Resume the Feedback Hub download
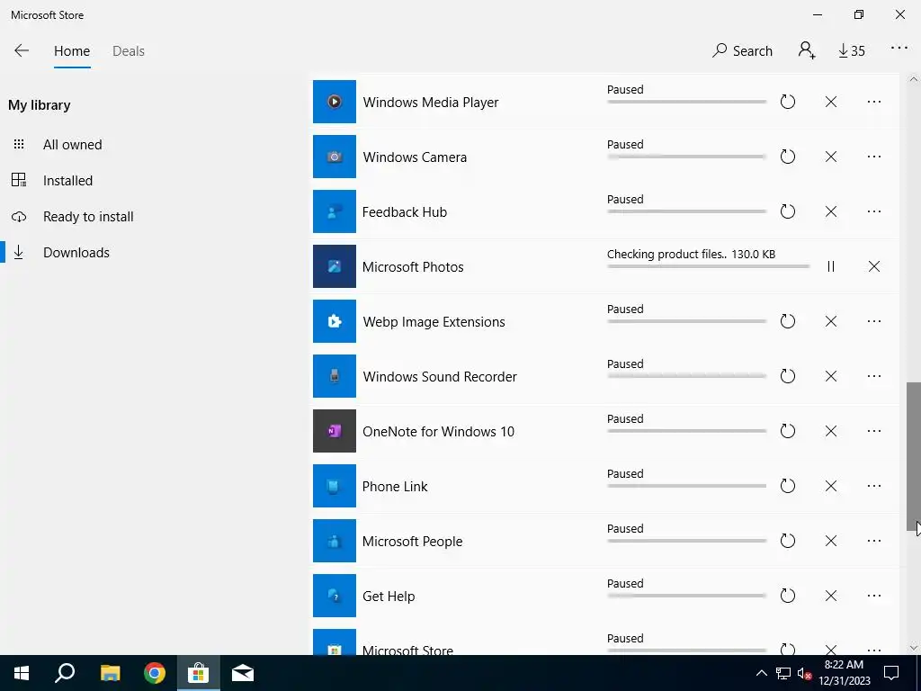 click(x=788, y=211)
